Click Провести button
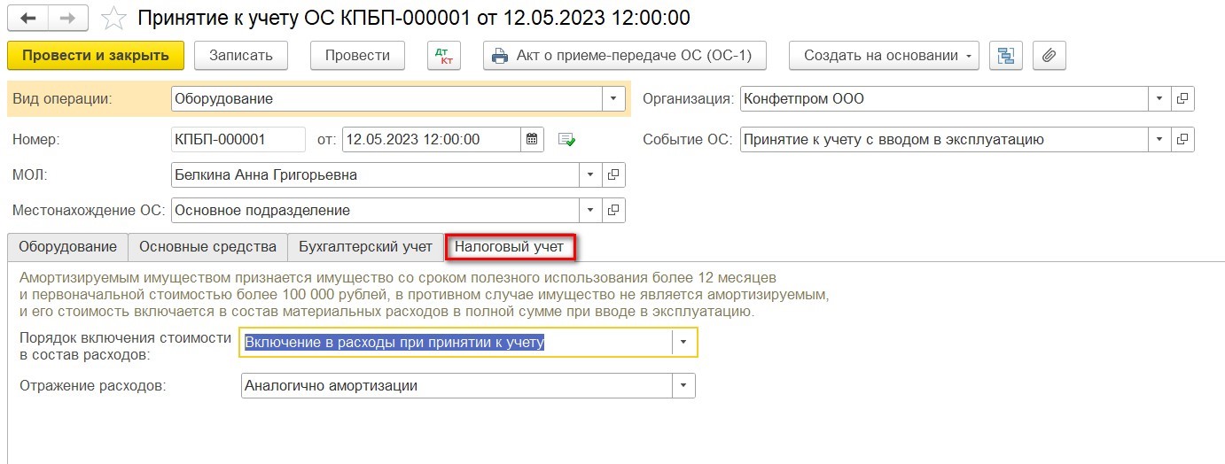 tap(357, 55)
